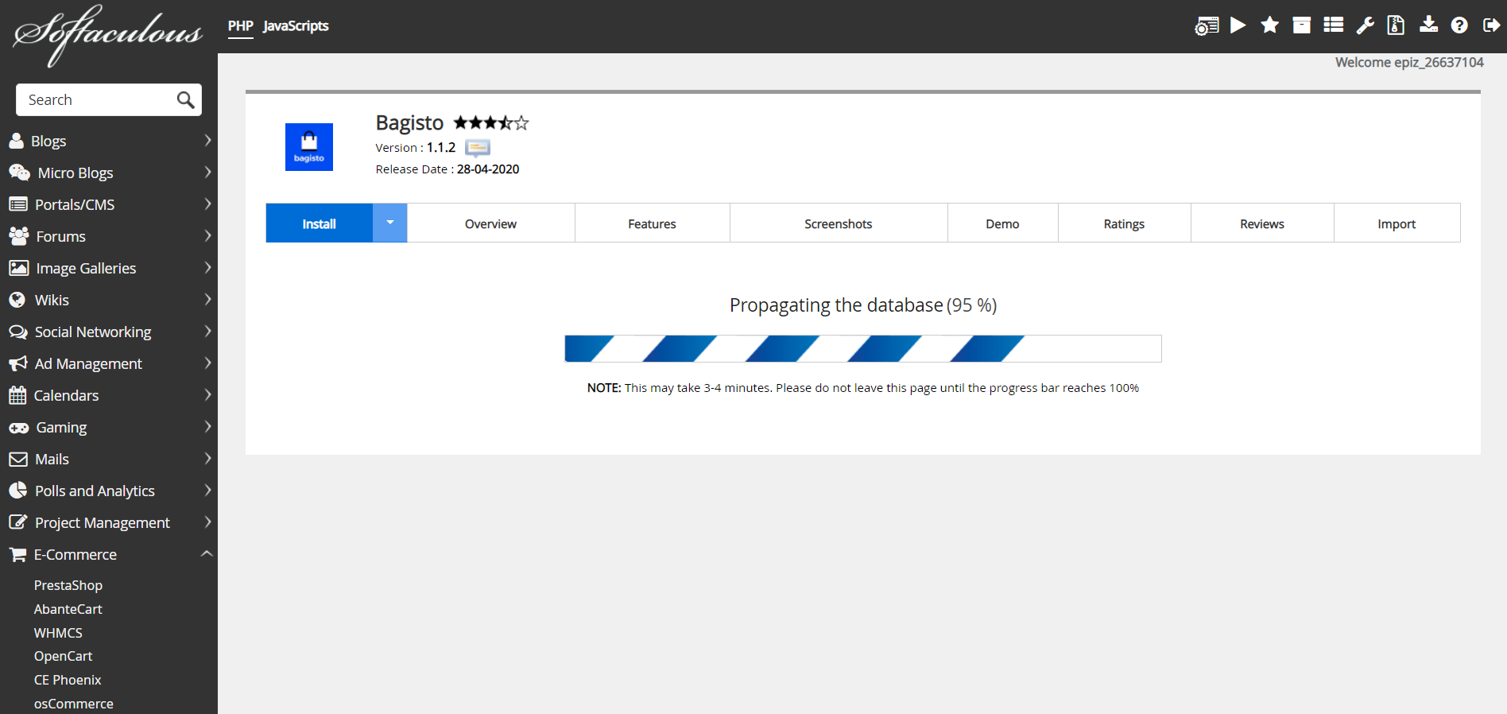Screen dimensions: 1507x714
Task: Click the Micro Blogs chat bubbles icon
Action: click(19, 173)
